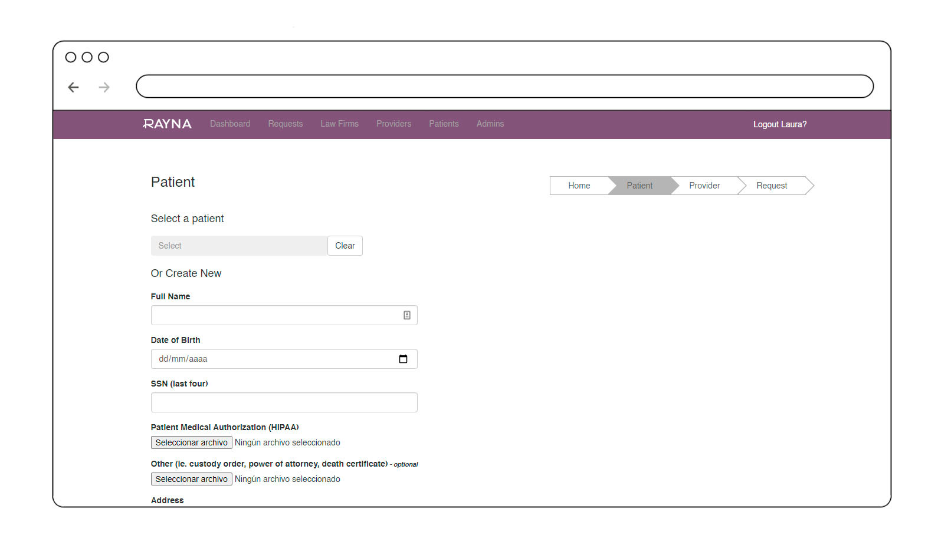Switch to the Admins page
This screenshot has width=938, height=555.
490,124
